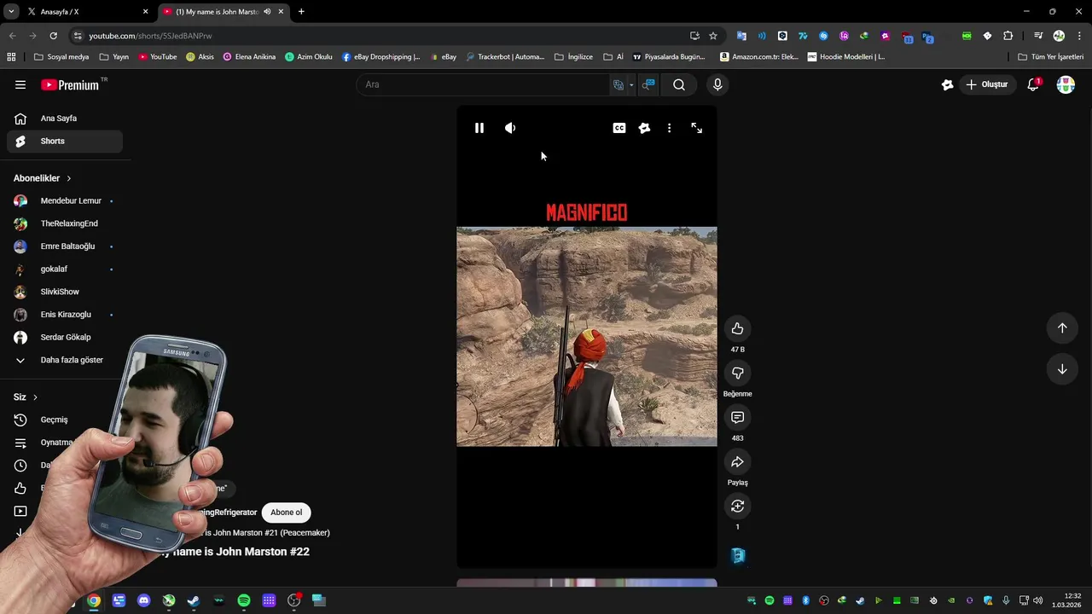Image resolution: width=1092 pixels, height=614 pixels.
Task: Open the Shorts three-dot options menu
Action: pyautogui.click(x=669, y=128)
